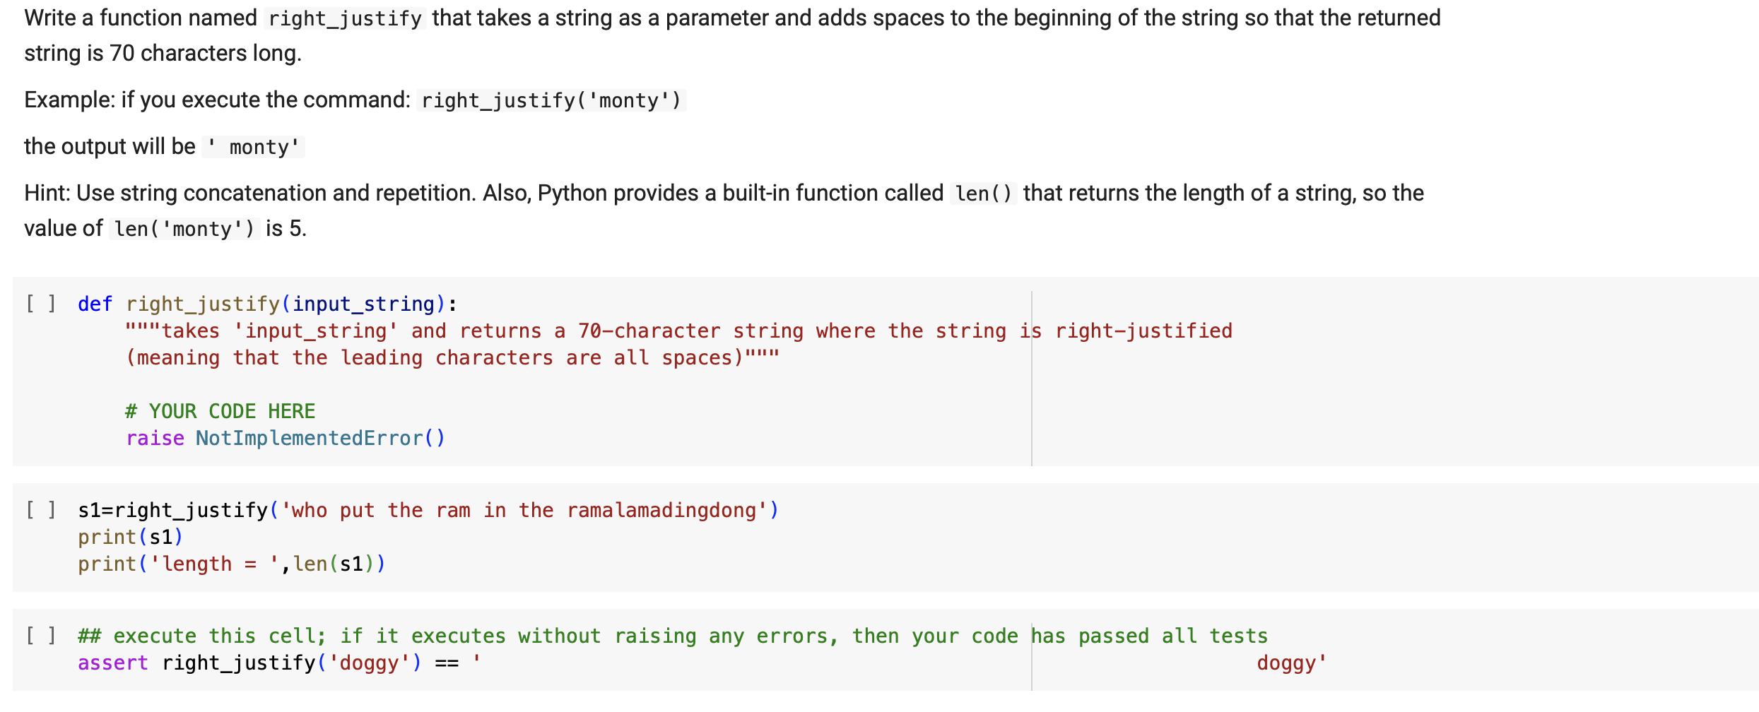Click the print('length = ',len(s1)) line
This screenshot has height=712, width=1759.
(231, 563)
